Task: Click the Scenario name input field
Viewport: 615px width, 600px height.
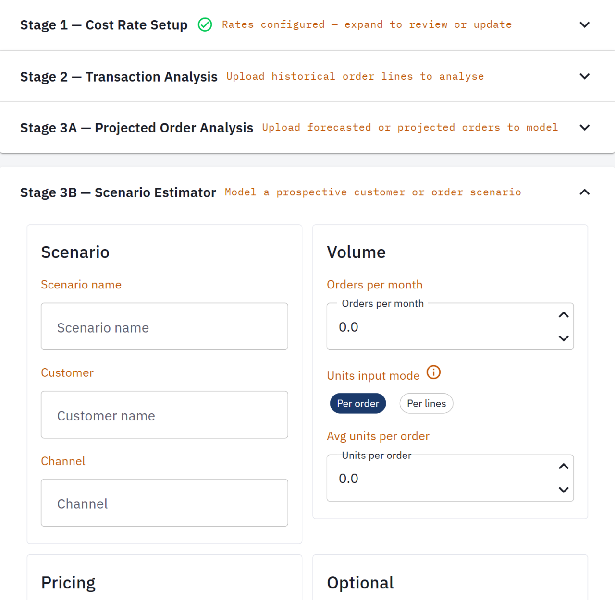Action: tap(164, 327)
